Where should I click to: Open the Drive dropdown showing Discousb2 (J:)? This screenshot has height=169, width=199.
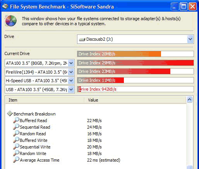[190, 39]
